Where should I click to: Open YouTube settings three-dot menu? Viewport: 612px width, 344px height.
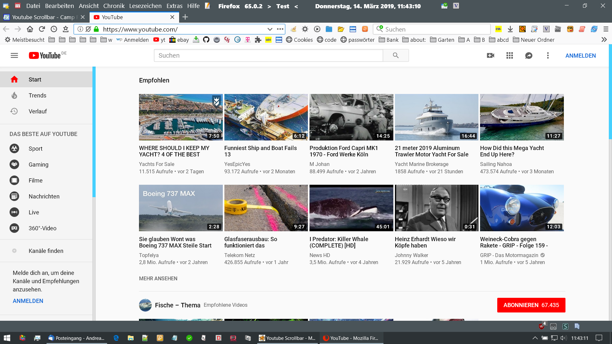[548, 55]
